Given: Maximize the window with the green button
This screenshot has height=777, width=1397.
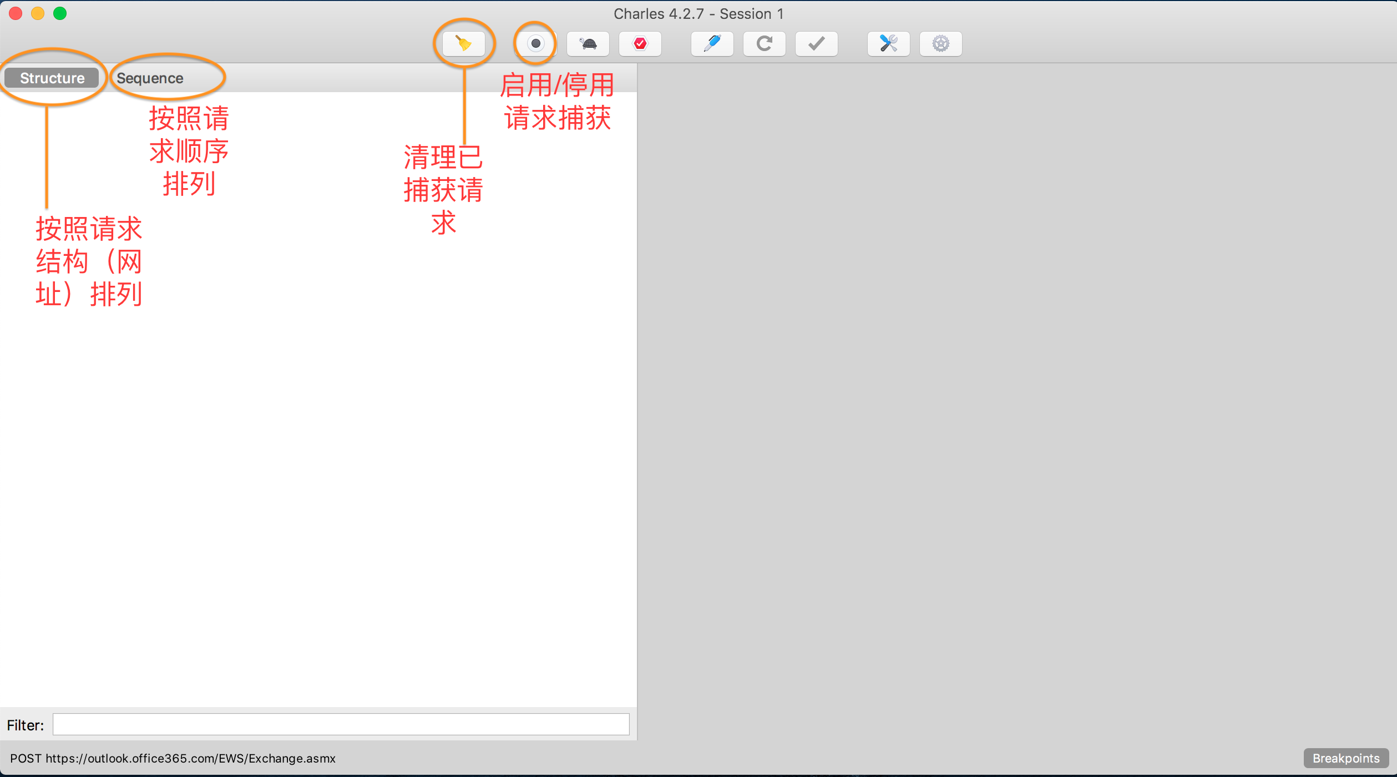Looking at the screenshot, I should [60, 13].
